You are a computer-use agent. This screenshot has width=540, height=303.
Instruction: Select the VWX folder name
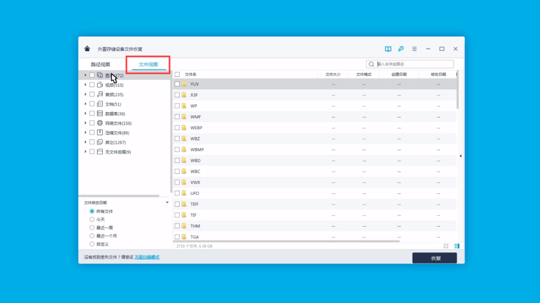[x=195, y=183]
